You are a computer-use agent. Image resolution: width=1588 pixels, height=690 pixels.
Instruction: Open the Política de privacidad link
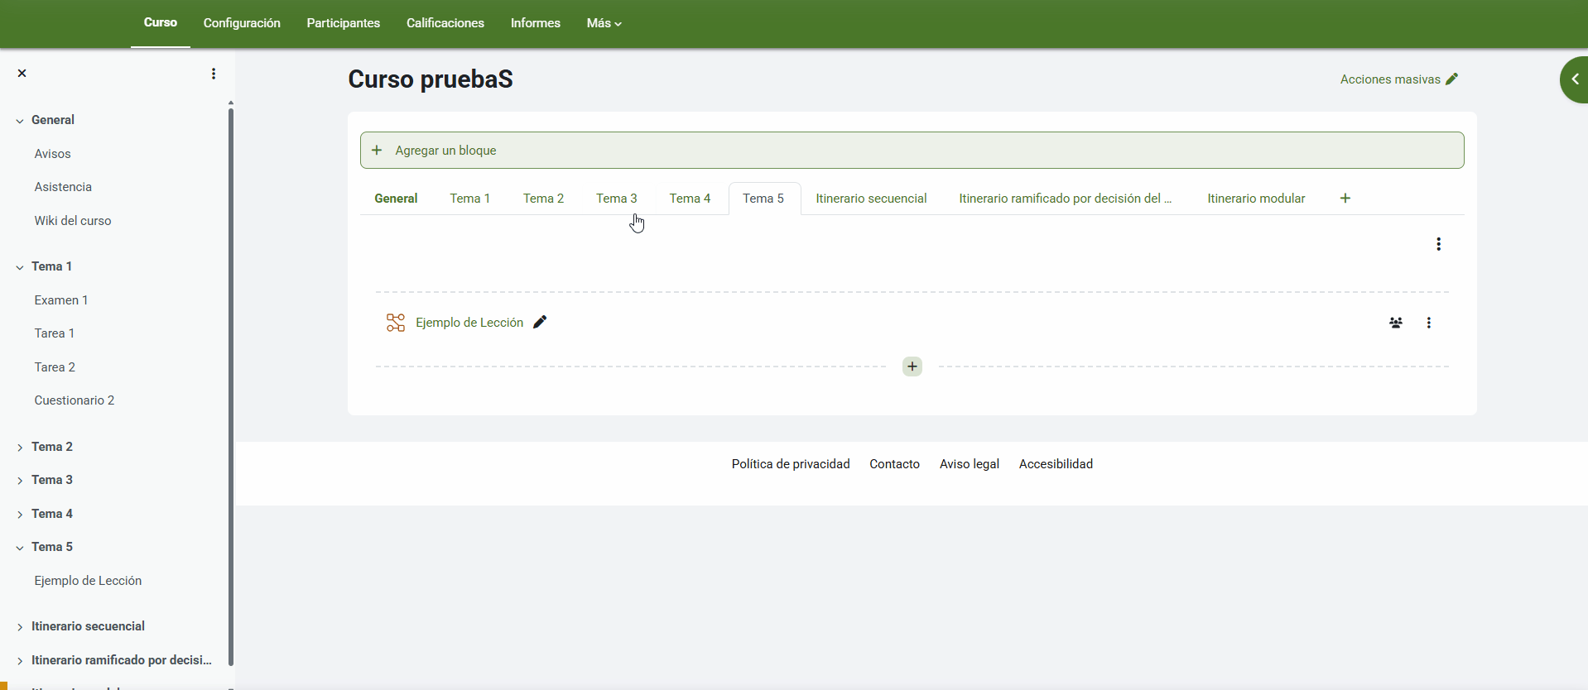(x=791, y=464)
